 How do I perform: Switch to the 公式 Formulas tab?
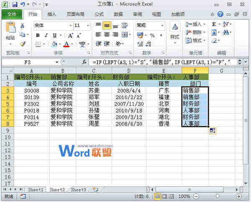[x=99, y=14]
